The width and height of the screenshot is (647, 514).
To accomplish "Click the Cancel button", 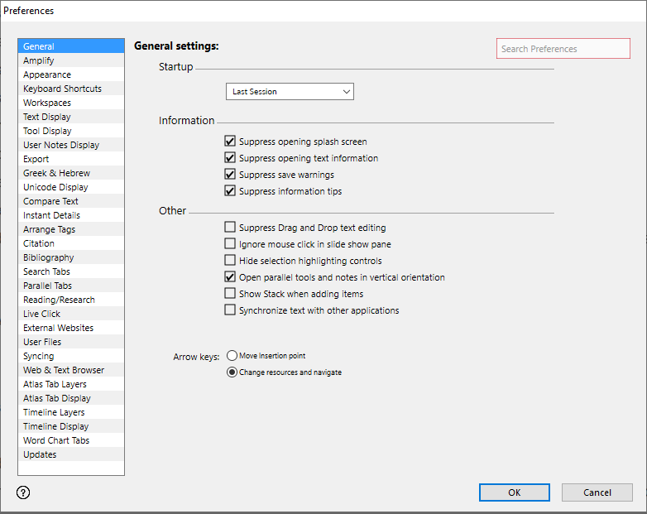I will [x=597, y=492].
